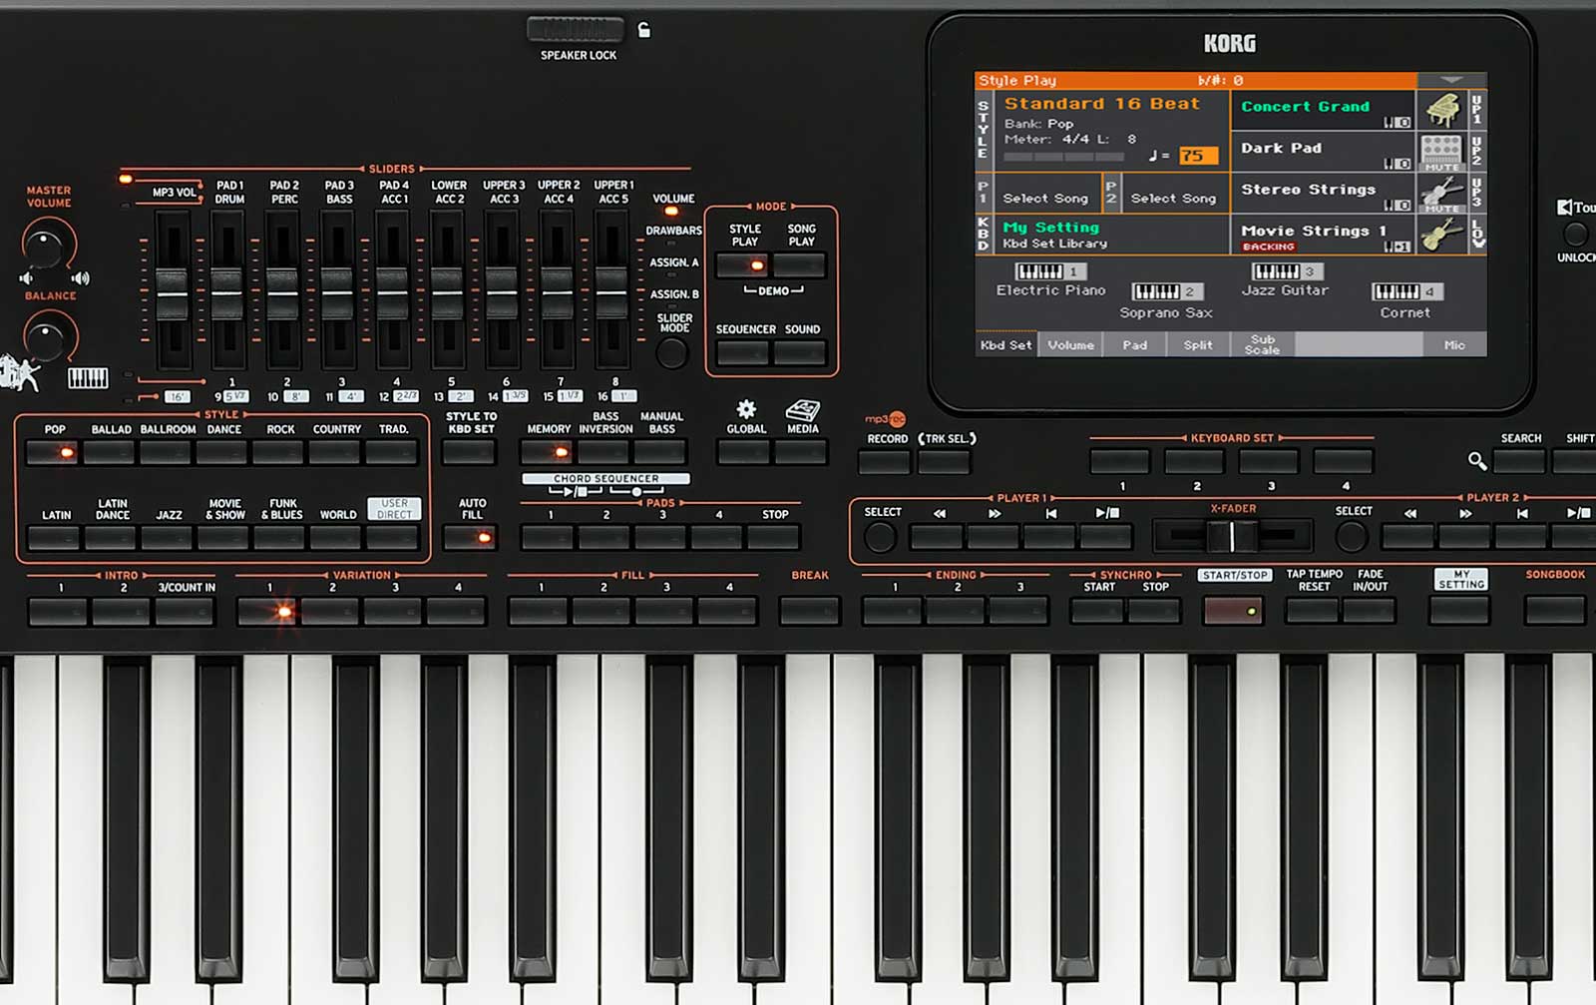1596x1005 pixels.
Task: Toggle the SEQUENCER mode button
Action: tap(743, 352)
